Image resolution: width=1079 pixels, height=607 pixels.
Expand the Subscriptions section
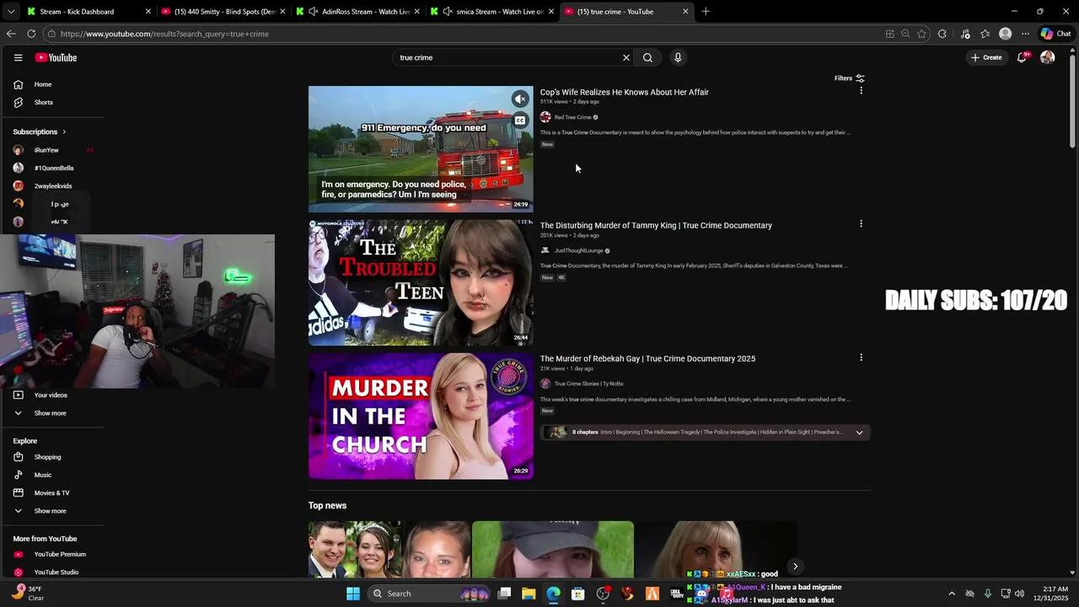click(x=40, y=132)
